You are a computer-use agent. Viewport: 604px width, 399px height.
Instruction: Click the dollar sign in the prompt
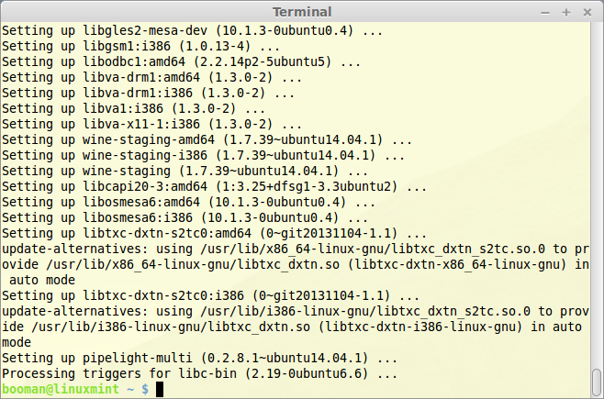pos(145,389)
